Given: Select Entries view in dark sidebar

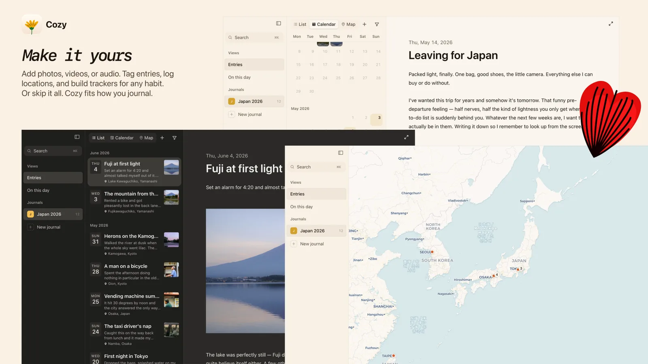Looking at the screenshot, I should pyautogui.click(x=53, y=178).
